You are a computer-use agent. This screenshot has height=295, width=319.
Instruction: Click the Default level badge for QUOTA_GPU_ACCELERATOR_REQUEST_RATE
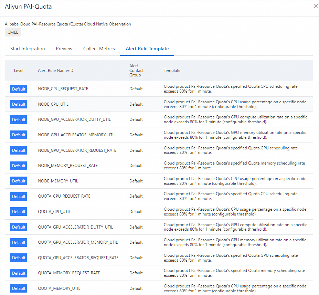coord(19,258)
